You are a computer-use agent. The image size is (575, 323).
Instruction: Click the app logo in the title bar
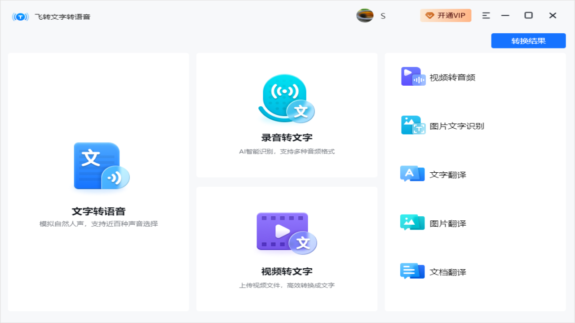(20, 16)
